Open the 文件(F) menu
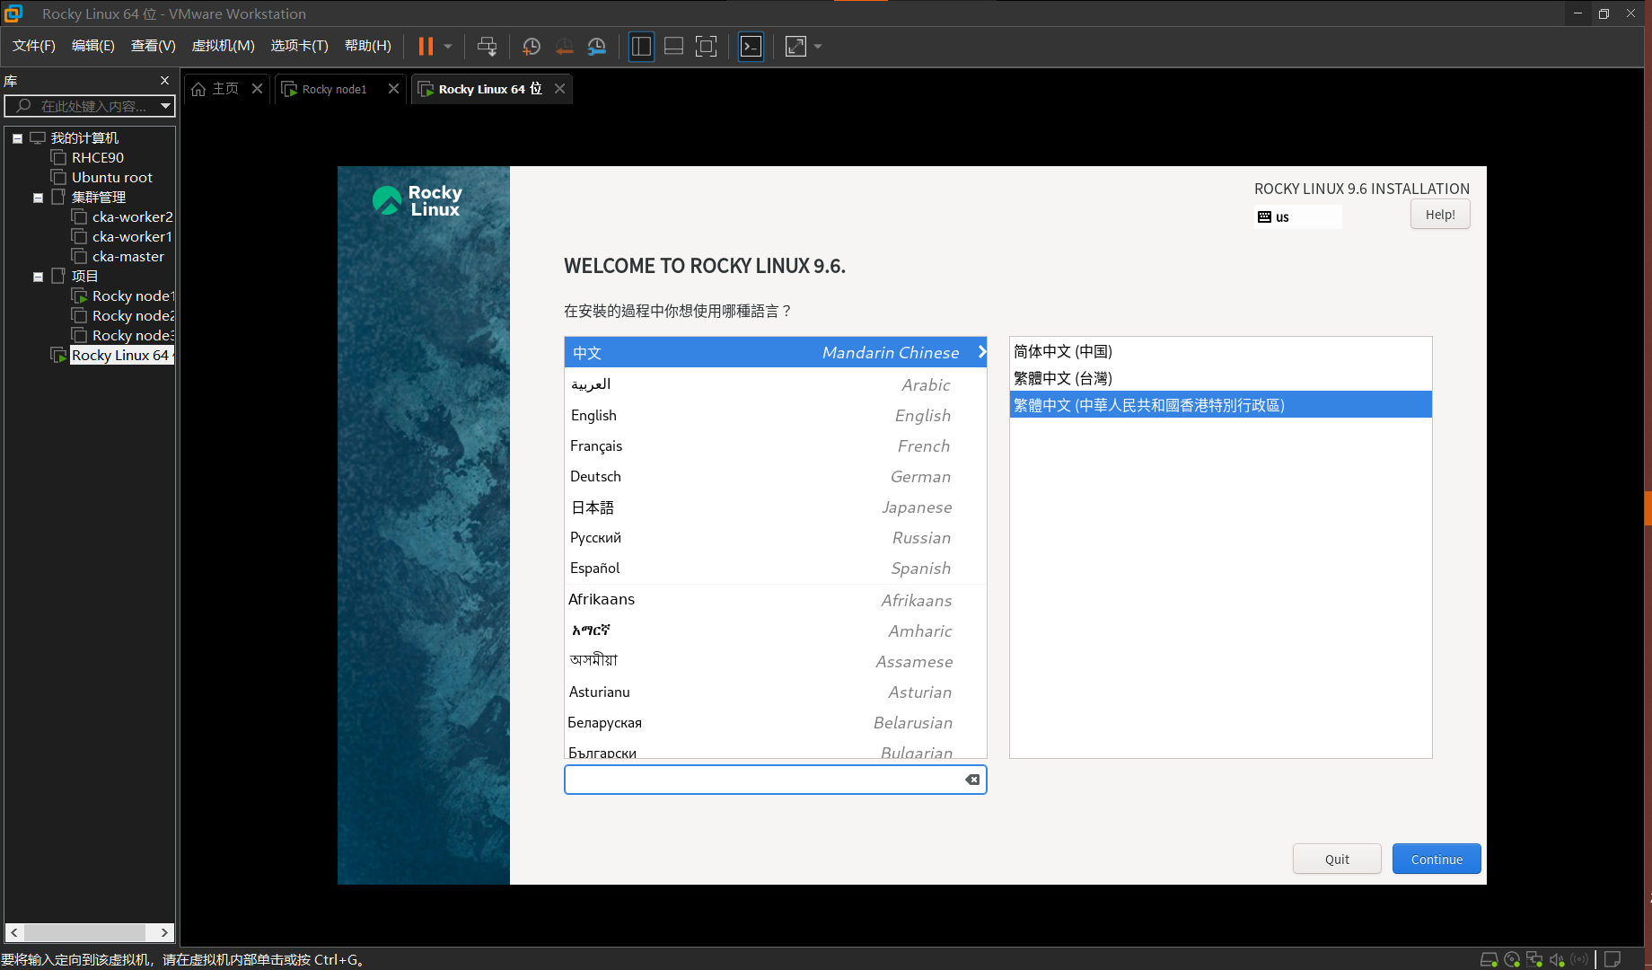 click(x=33, y=46)
